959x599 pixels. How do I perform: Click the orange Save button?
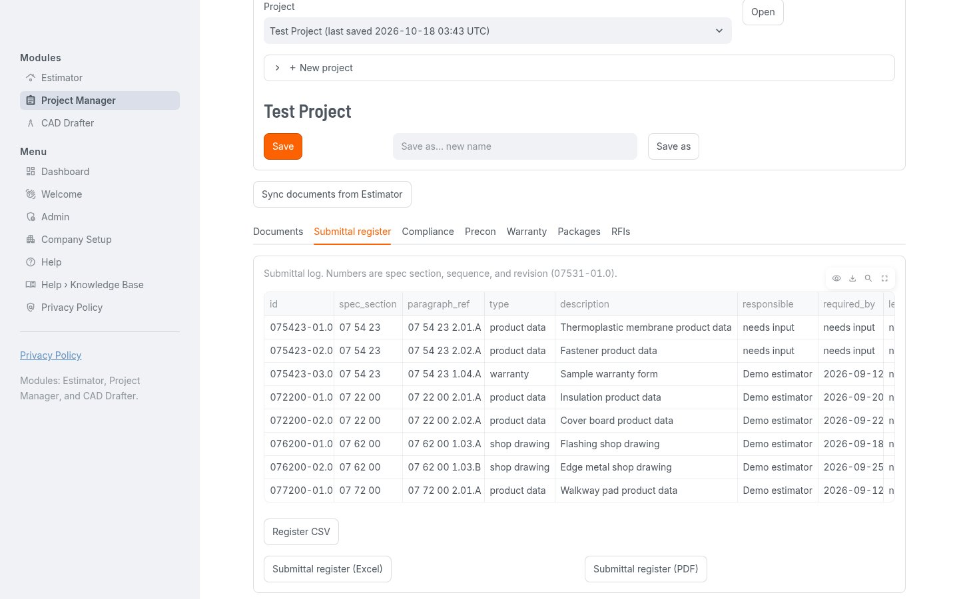pos(283,146)
